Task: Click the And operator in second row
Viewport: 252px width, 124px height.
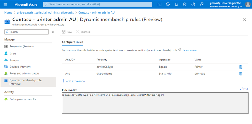Action: point(68,74)
